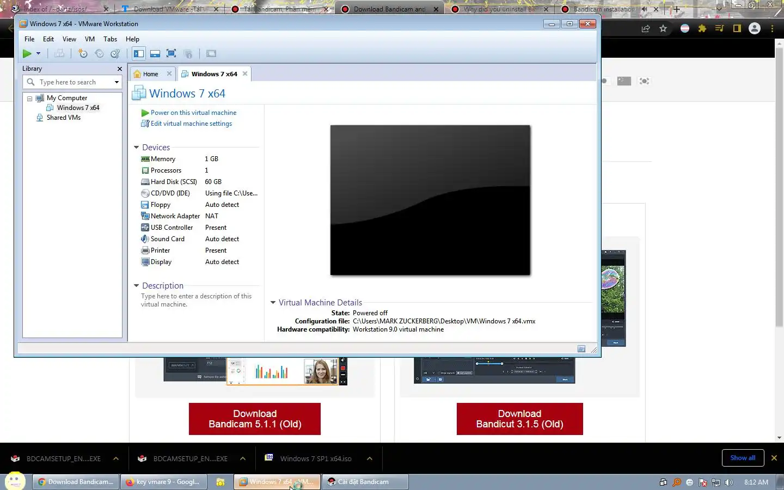This screenshot has width=784, height=490.
Task: Collapse the Devices section
Action: (x=136, y=148)
